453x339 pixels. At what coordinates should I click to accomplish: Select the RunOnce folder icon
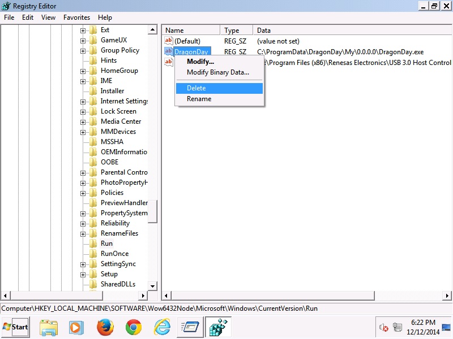(93, 254)
